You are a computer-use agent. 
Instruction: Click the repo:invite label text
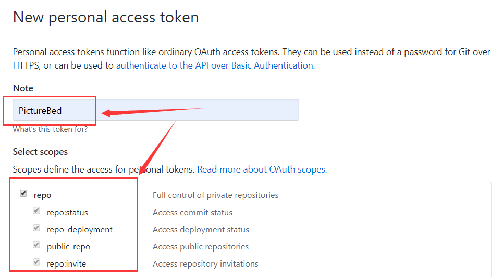[66, 264]
